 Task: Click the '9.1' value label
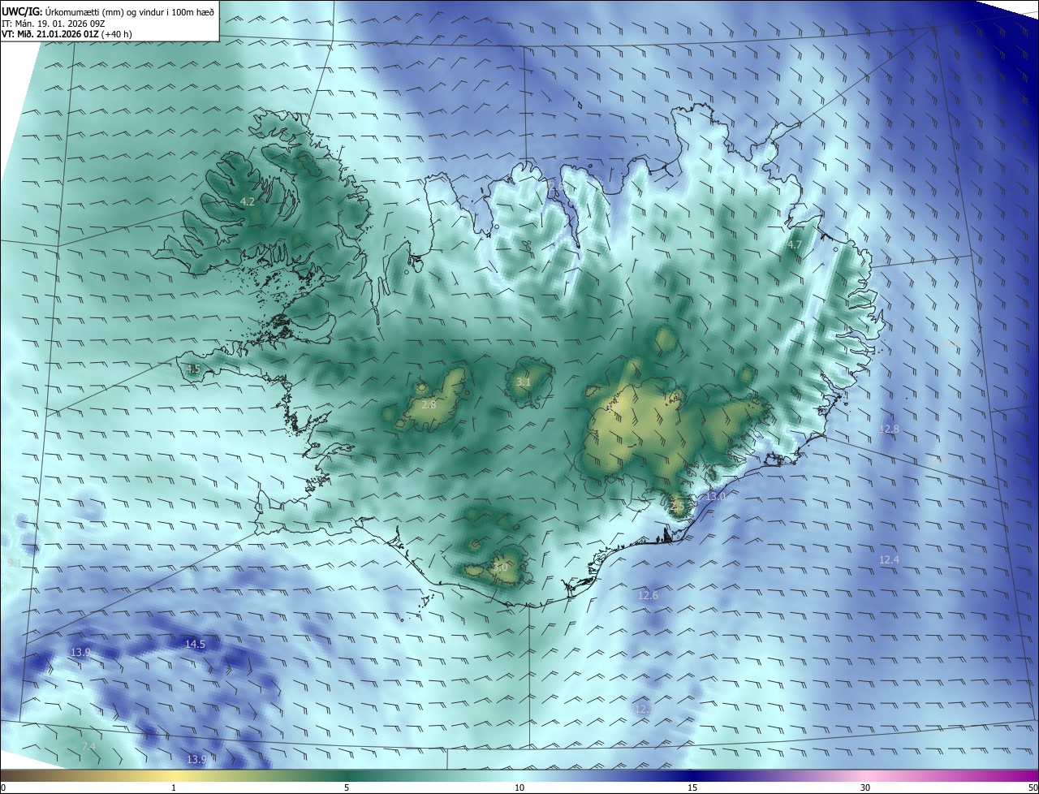(x=14, y=563)
